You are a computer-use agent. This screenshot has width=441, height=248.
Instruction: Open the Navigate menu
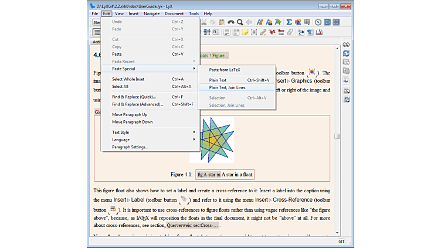[x=151, y=13]
